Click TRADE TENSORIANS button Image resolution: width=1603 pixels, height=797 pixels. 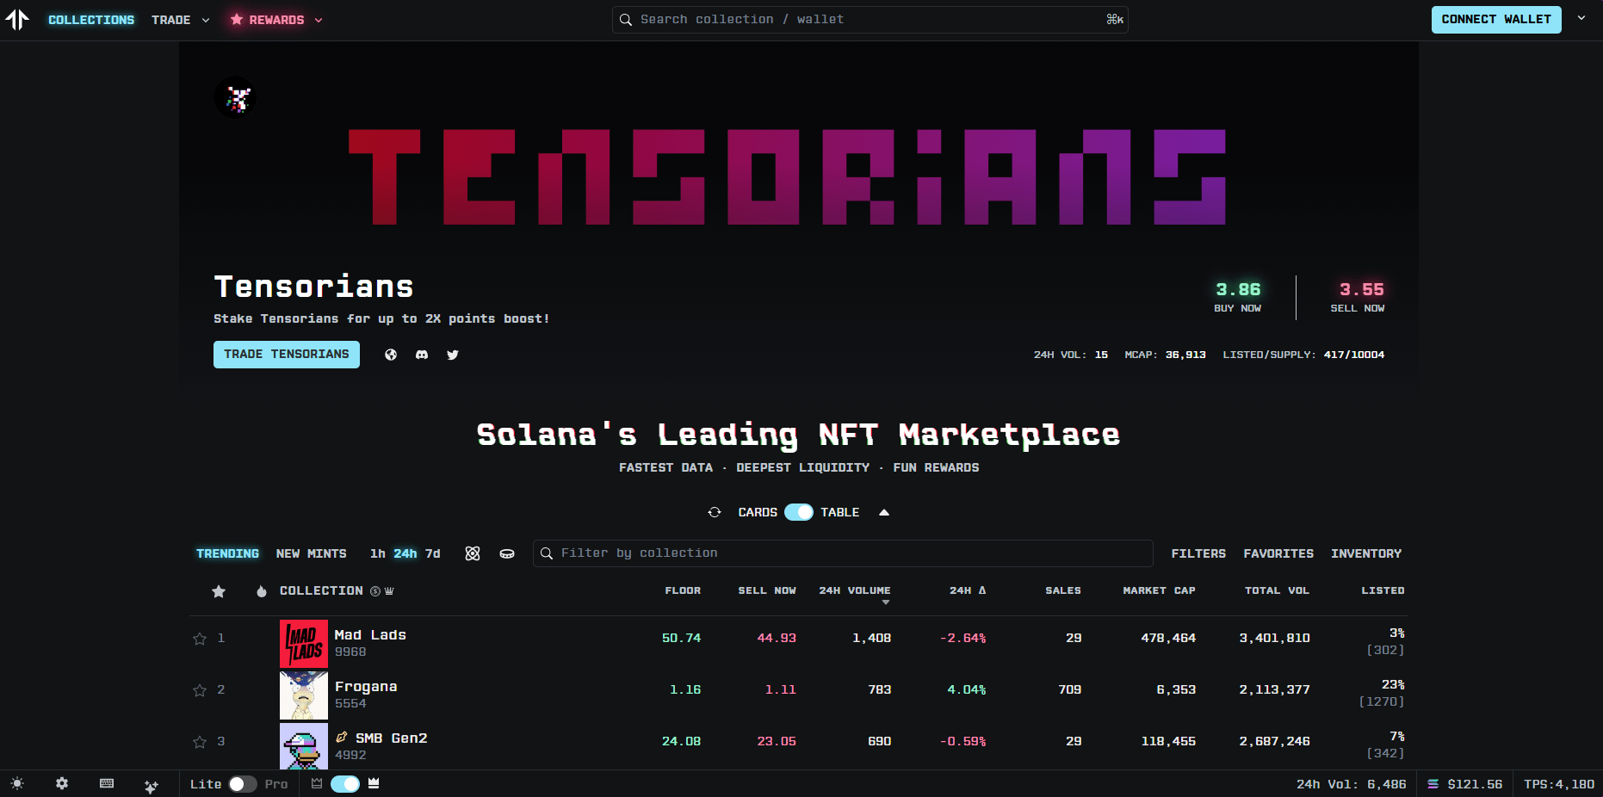[x=287, y=354]
